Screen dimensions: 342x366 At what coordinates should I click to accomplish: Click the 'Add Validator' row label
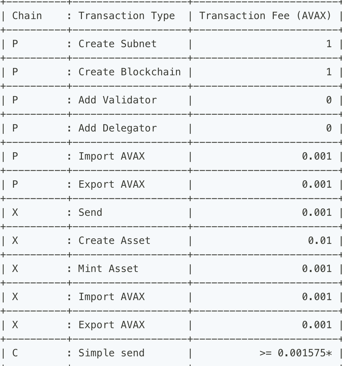117,100
